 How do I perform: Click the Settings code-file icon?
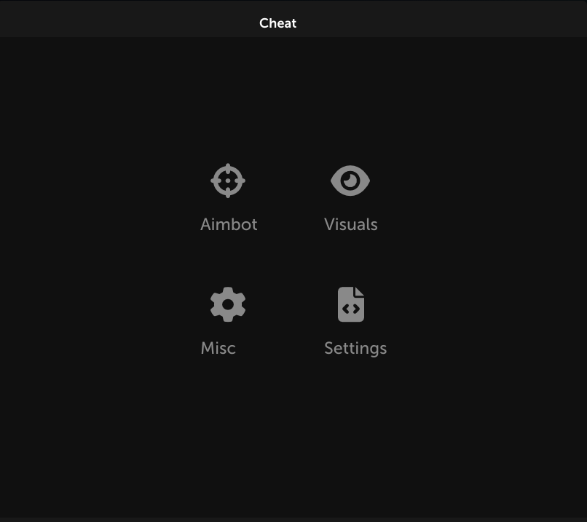pos(351,304)
